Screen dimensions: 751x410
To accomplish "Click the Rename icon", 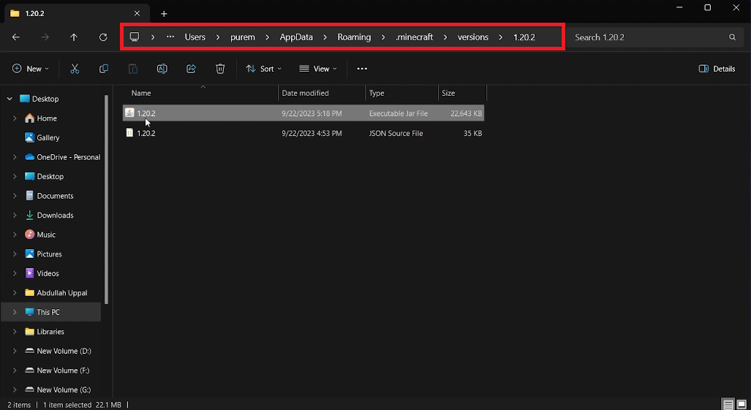I will point(162,69).
